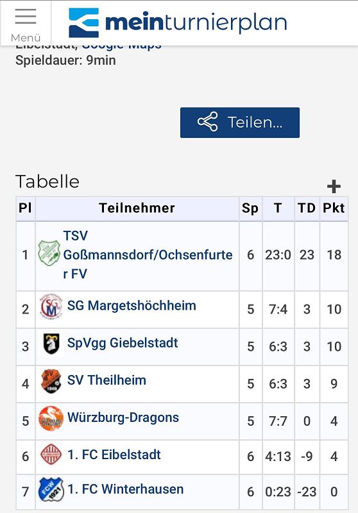Click 1. FC Eibelstadt red emblem

(x=51, y=455)
